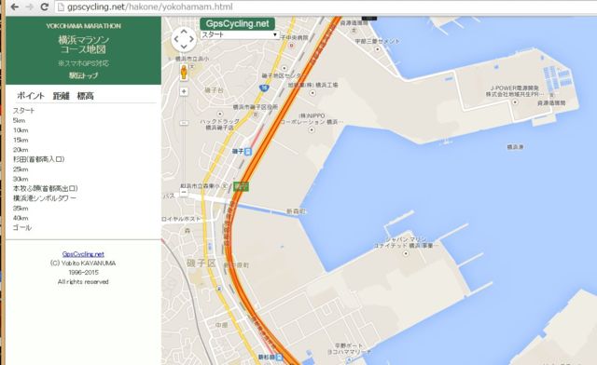
Task: Click the browser address bar URL
Action: (149, 7)
